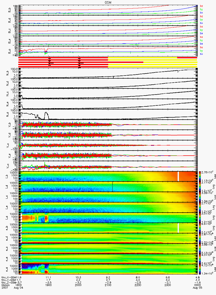
Task: Click the N_d density panel label
Action: 7,84
